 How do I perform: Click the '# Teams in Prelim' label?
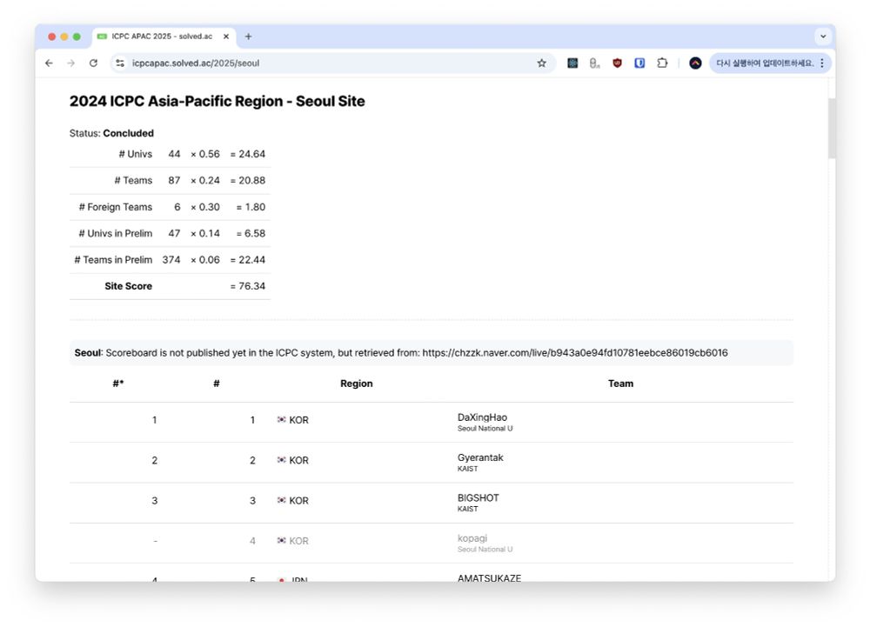[x=113, y=259]
